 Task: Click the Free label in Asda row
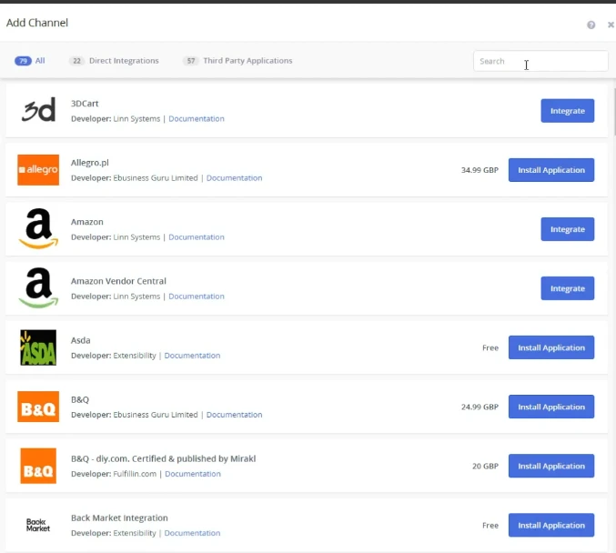[490, 347]
